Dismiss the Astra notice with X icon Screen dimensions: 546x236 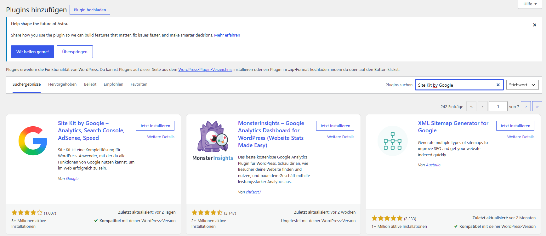[x=534, y=25]
